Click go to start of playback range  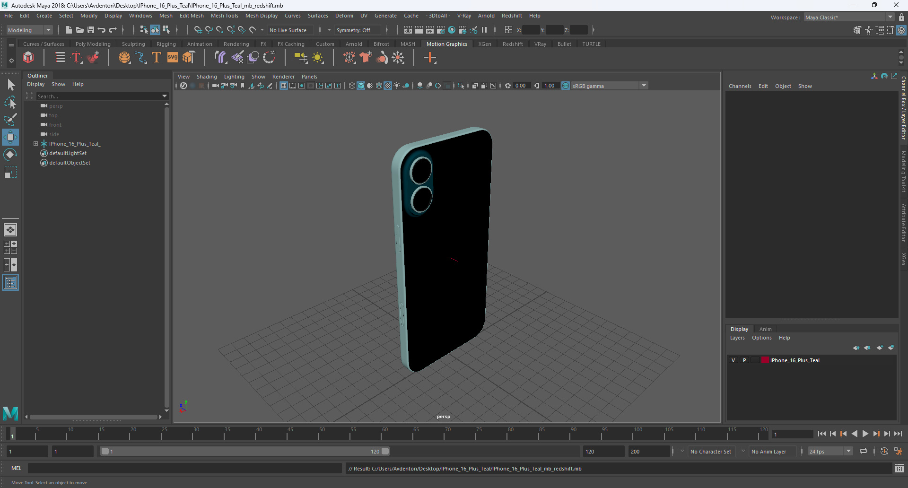tap(822, 434)
